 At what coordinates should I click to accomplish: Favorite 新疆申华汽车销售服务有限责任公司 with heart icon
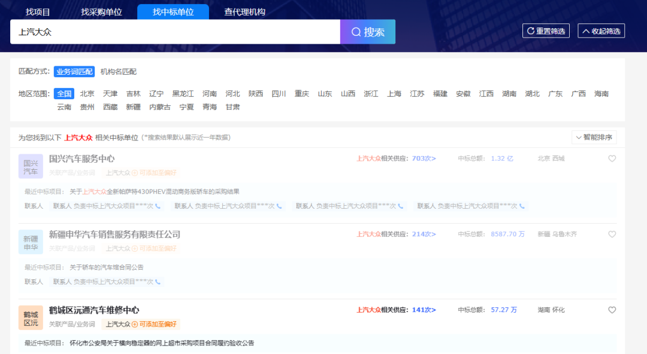[x=612, y=234]
